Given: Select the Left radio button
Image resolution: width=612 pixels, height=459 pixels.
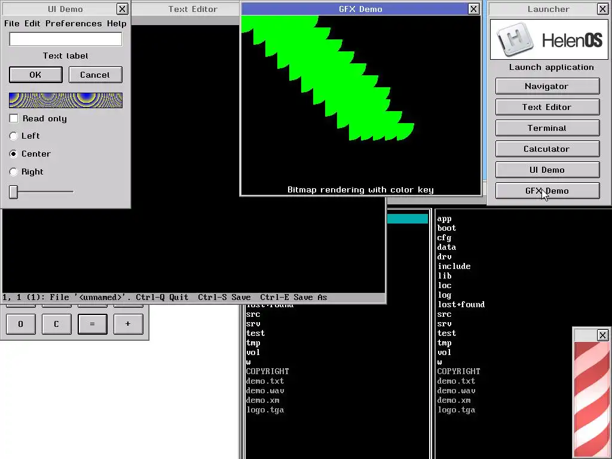Looking at the screenshot, I should (14, 136).
